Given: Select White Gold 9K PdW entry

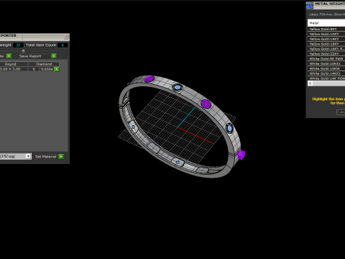Looking at the screenshot, I should pos(326,59).
